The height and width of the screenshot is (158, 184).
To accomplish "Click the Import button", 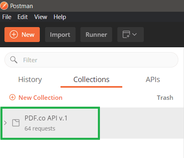I will [x=60, y=34].
